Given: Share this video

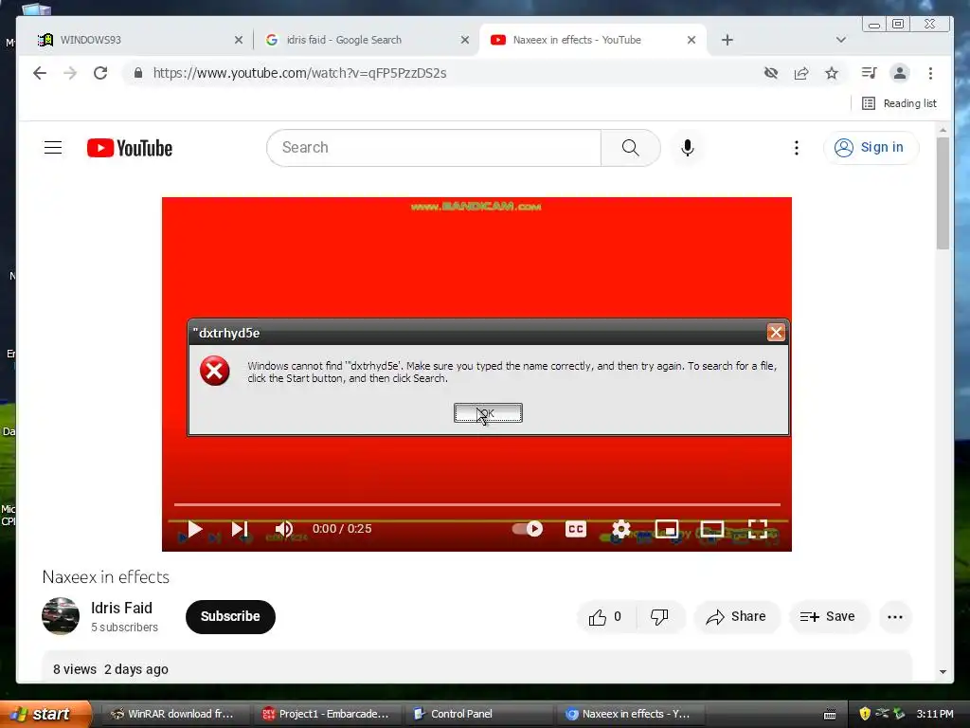Looking at the screenshot, I should (x=736, y=616).
